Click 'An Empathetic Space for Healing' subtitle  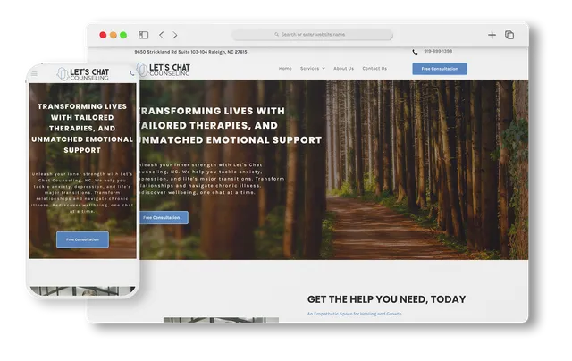point(354,314)
